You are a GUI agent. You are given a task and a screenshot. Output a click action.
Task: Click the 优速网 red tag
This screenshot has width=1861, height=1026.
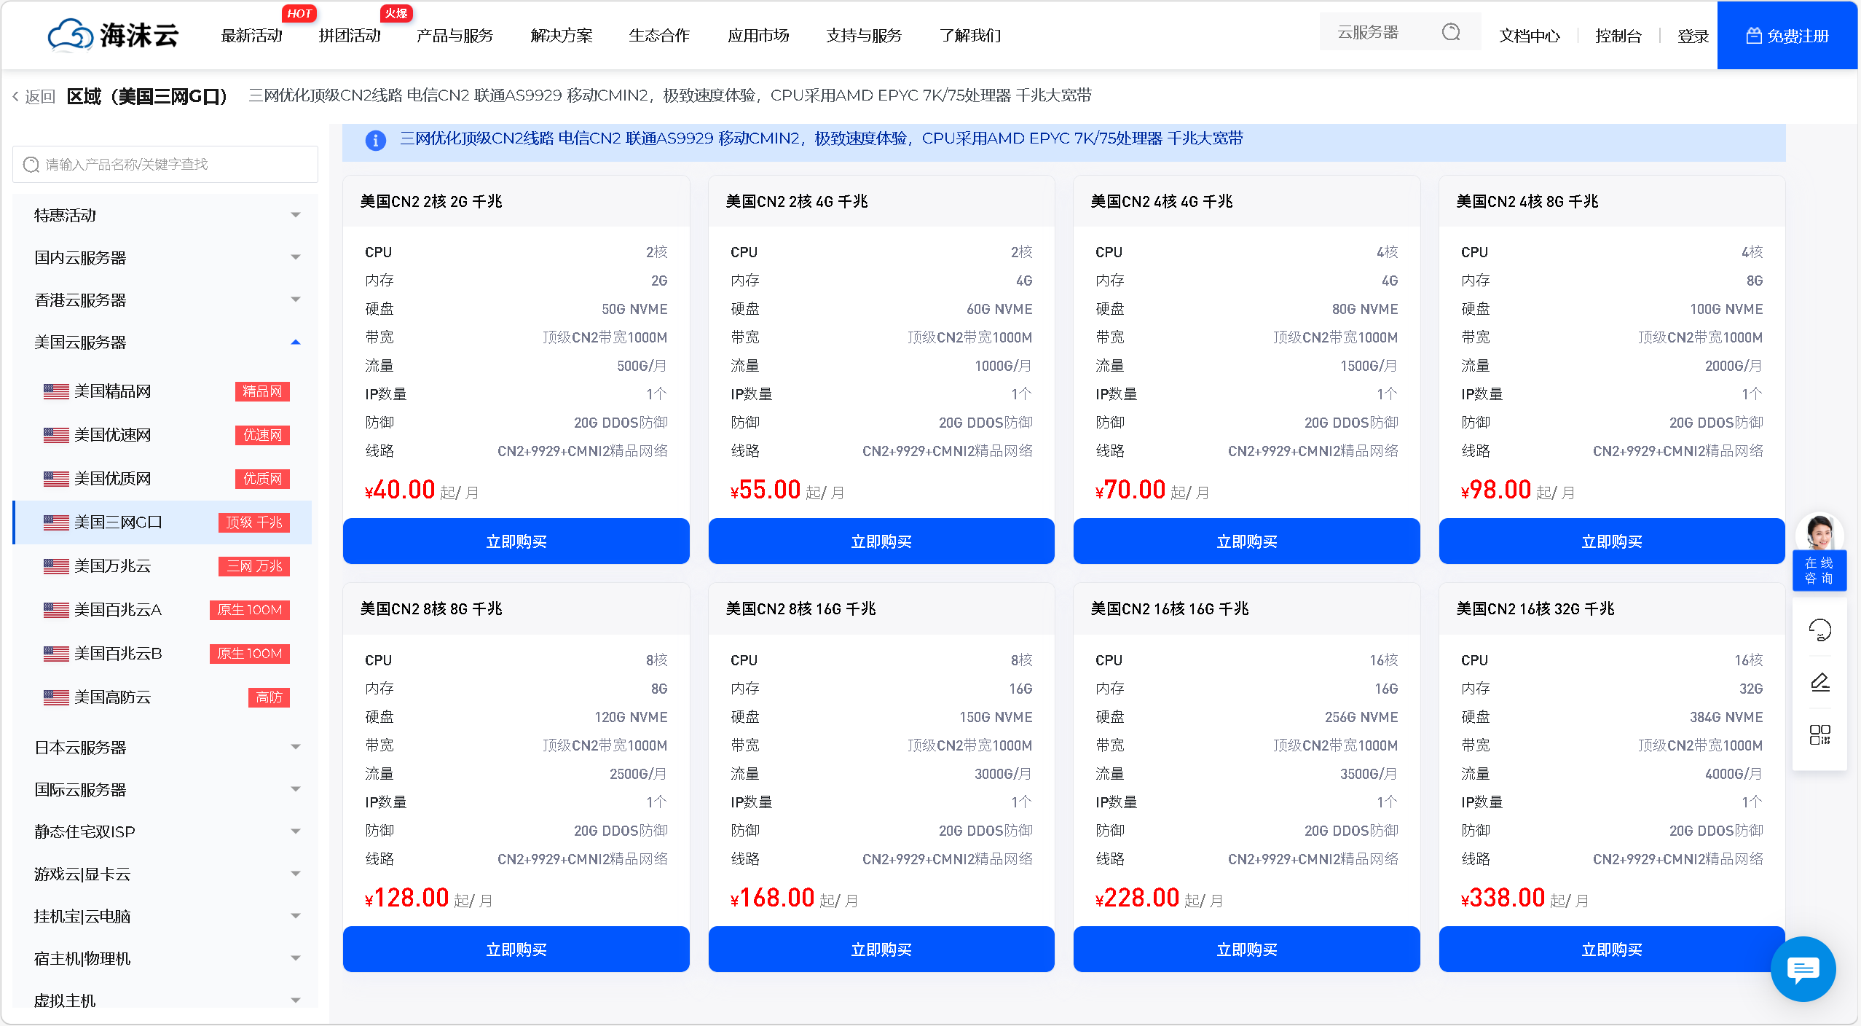click(262, 435)
